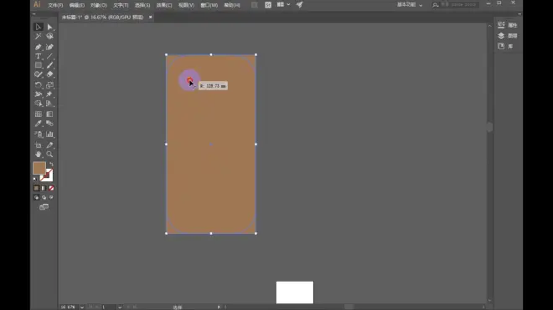Open the 编辑(E) Edit menu
Image resolution: width=553 pixels, height=310 pixels.
77,5
